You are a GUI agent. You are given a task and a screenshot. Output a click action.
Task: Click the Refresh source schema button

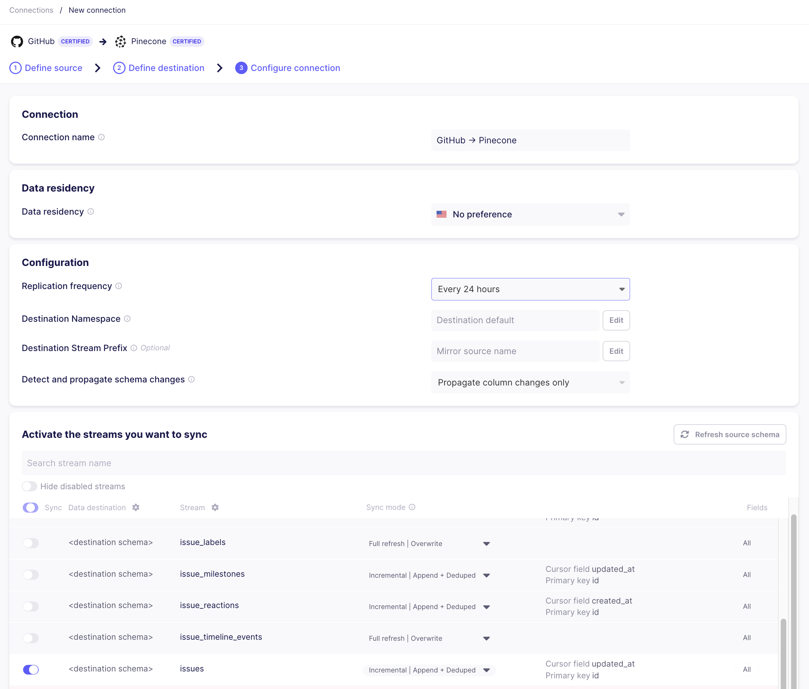point(730,434)
